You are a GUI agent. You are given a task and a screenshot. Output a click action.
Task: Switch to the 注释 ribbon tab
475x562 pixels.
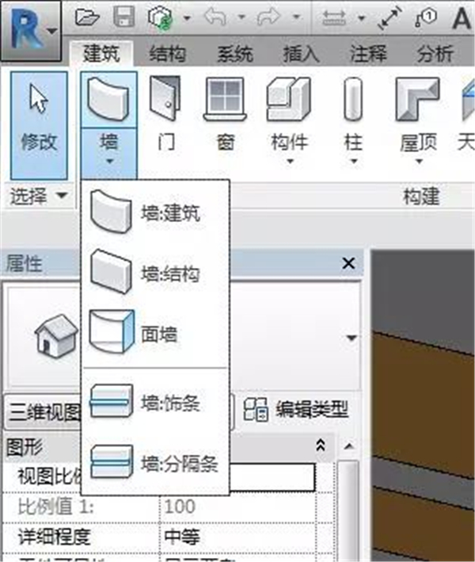tap(368, 54)
